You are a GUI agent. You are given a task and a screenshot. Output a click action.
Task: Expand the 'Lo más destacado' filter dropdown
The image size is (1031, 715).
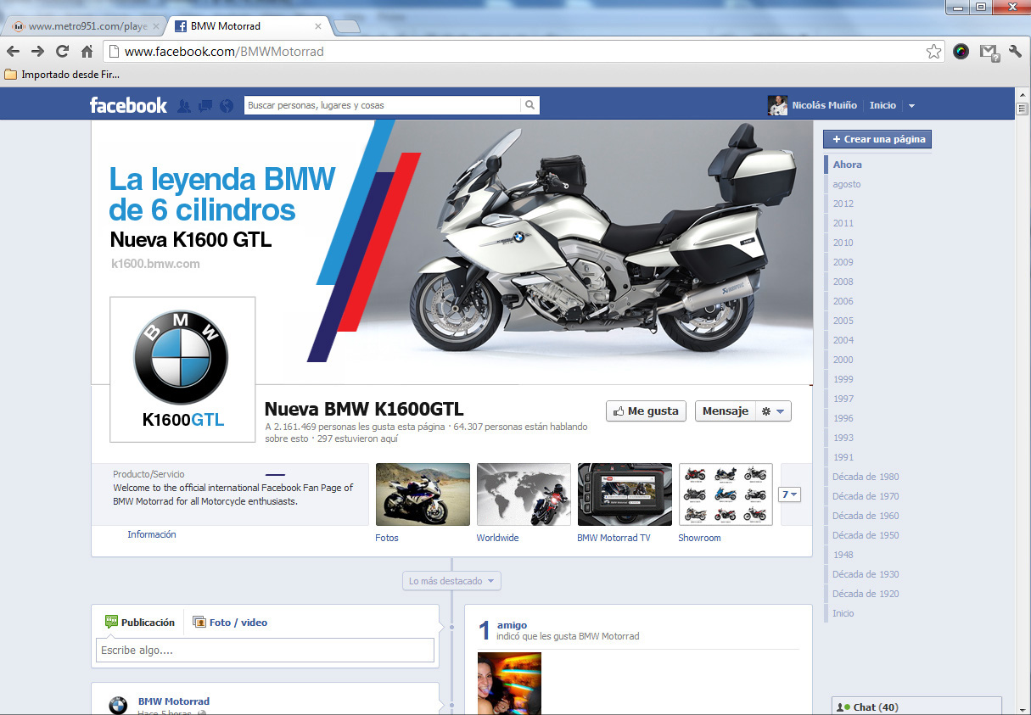click(451, 580)
